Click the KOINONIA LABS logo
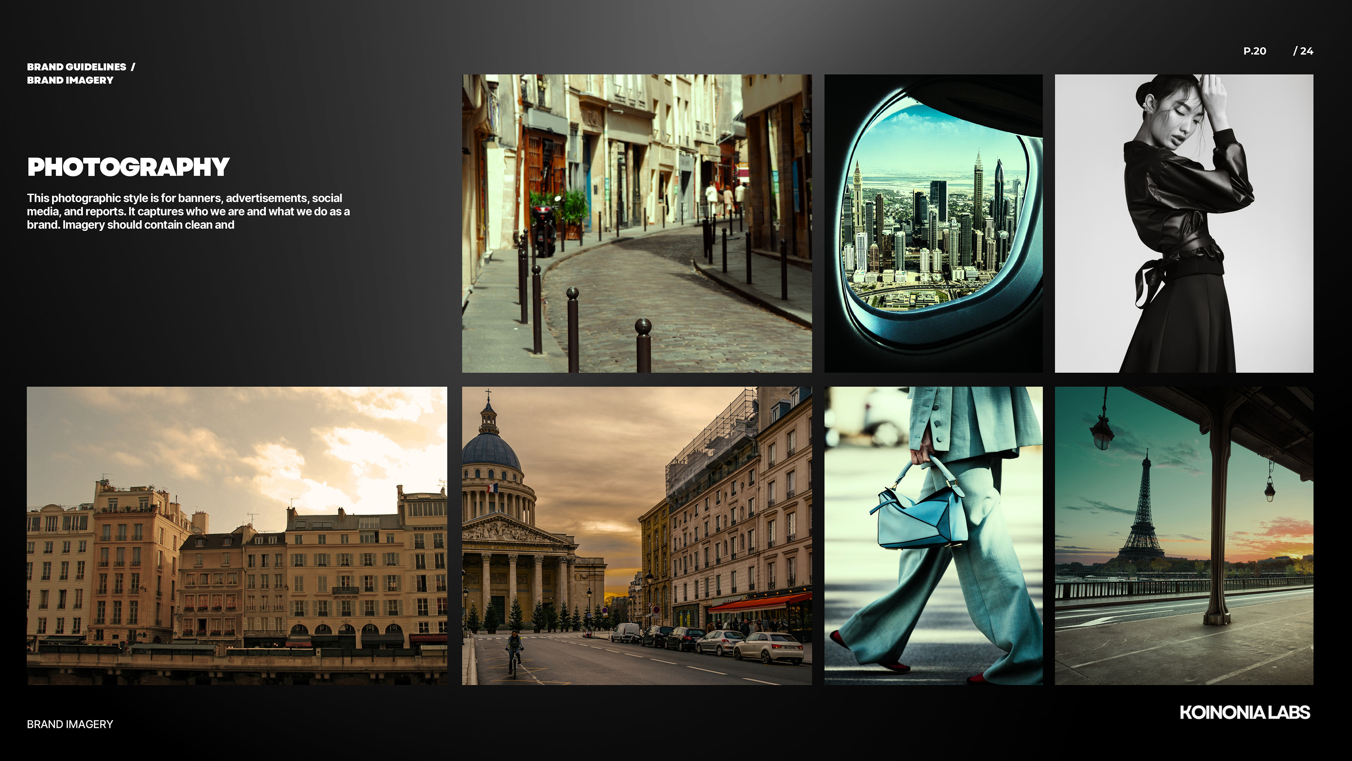The image size is (1352, 761). point(1244,713)
